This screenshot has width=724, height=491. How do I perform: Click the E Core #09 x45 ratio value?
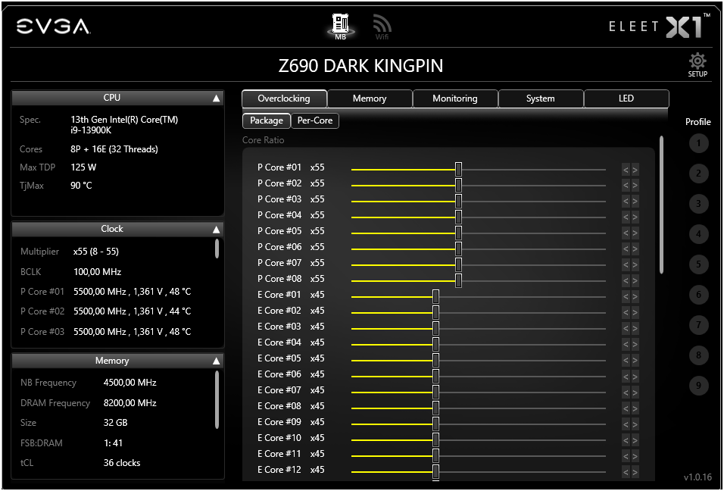[x=317, y=422]
